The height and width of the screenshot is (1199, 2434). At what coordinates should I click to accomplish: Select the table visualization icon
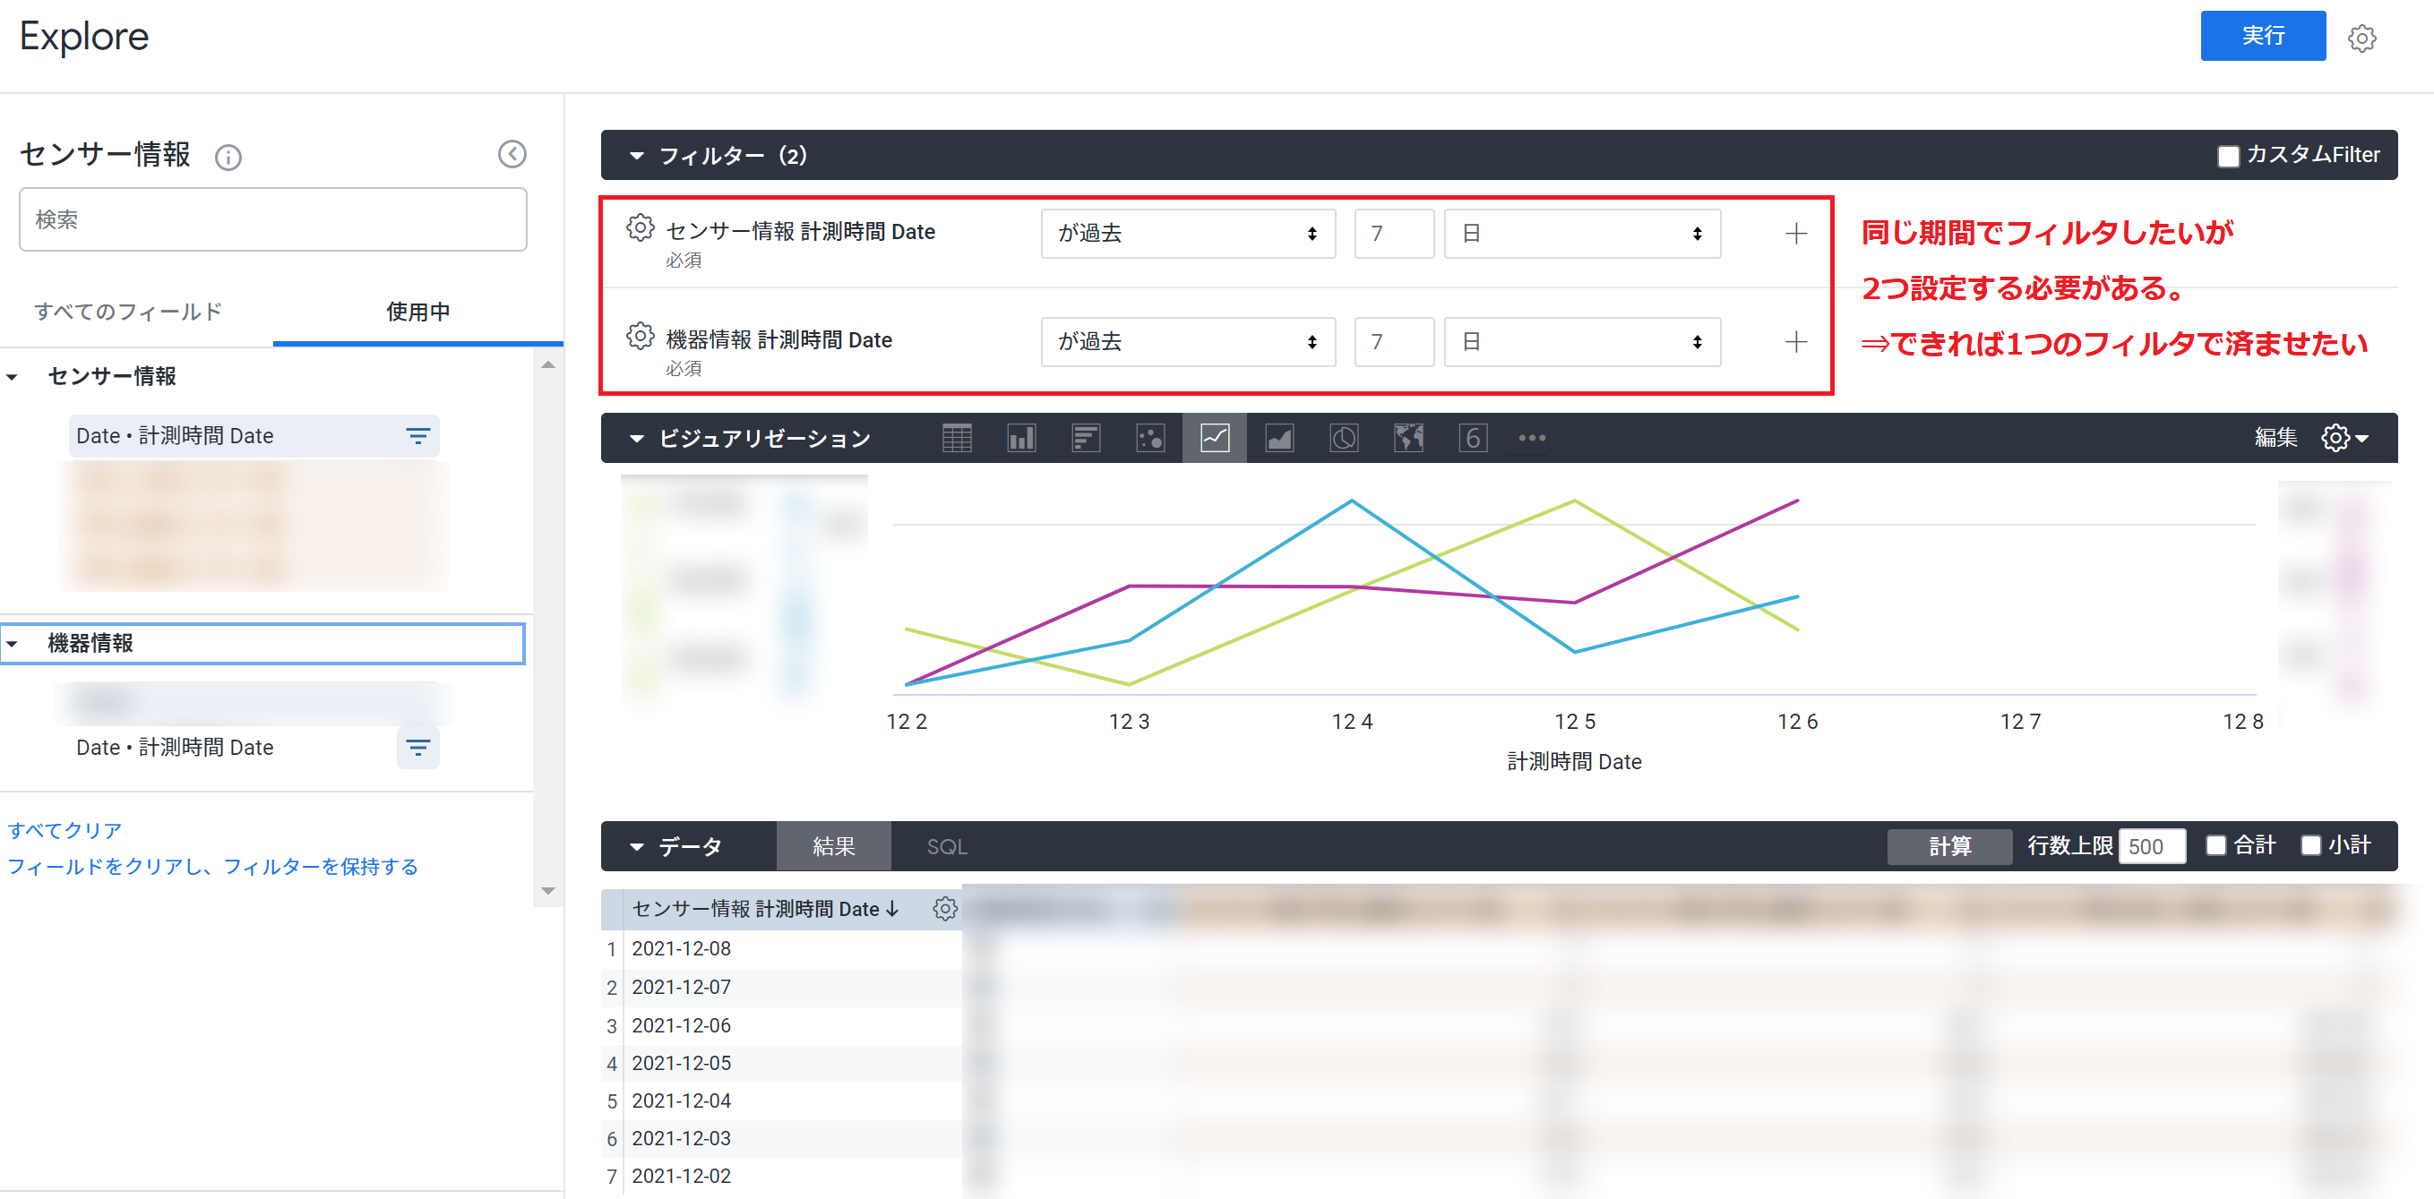coord(956,438)
